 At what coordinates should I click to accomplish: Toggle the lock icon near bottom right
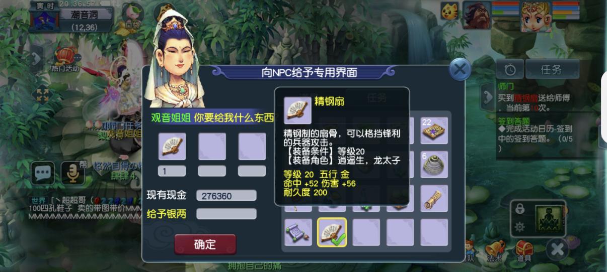click(x=520, y=209)
